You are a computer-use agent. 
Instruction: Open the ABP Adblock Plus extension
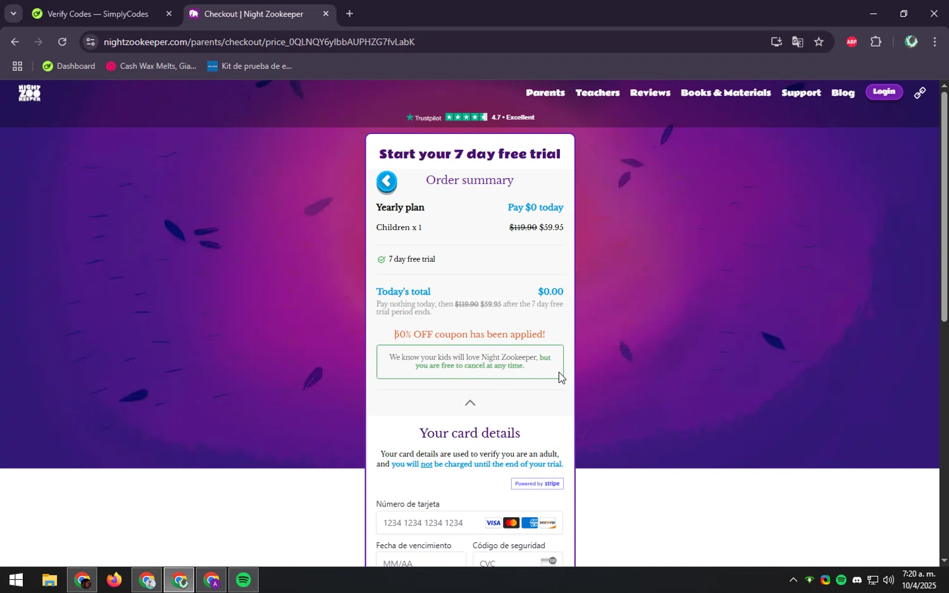coord(852,42)
